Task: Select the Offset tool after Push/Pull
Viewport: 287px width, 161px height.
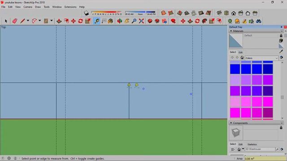Action: click(x=66, y=21)
